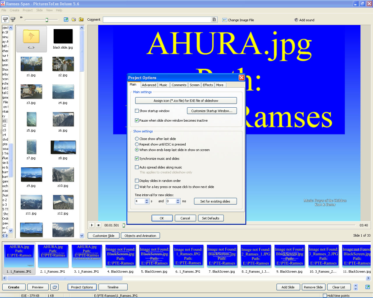Increase the seconds time interval spinner

(147, 200)
